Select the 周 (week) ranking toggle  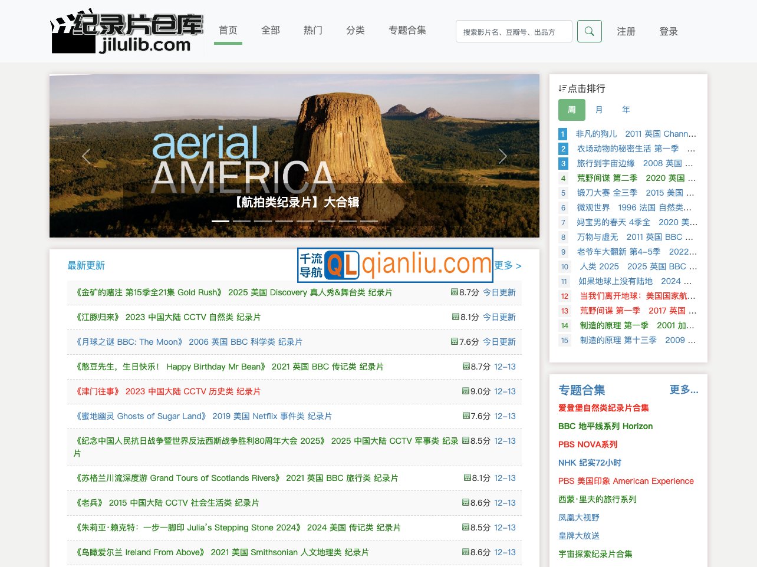point(571,110)
